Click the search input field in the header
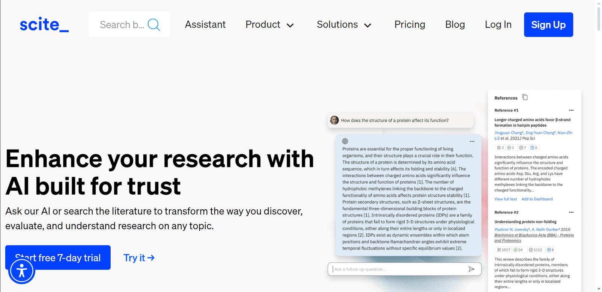 122,25
